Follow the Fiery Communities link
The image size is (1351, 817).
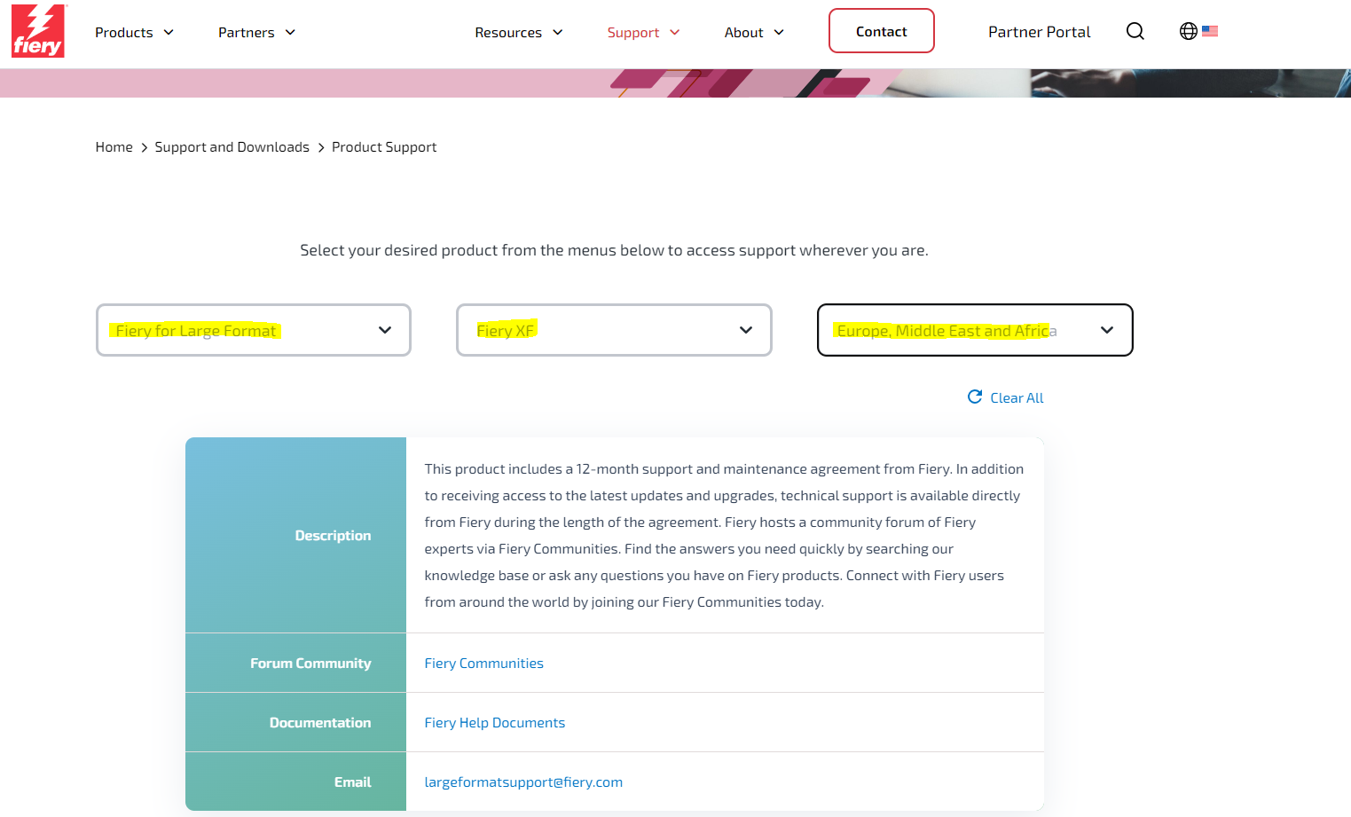[x=483, y=664]
